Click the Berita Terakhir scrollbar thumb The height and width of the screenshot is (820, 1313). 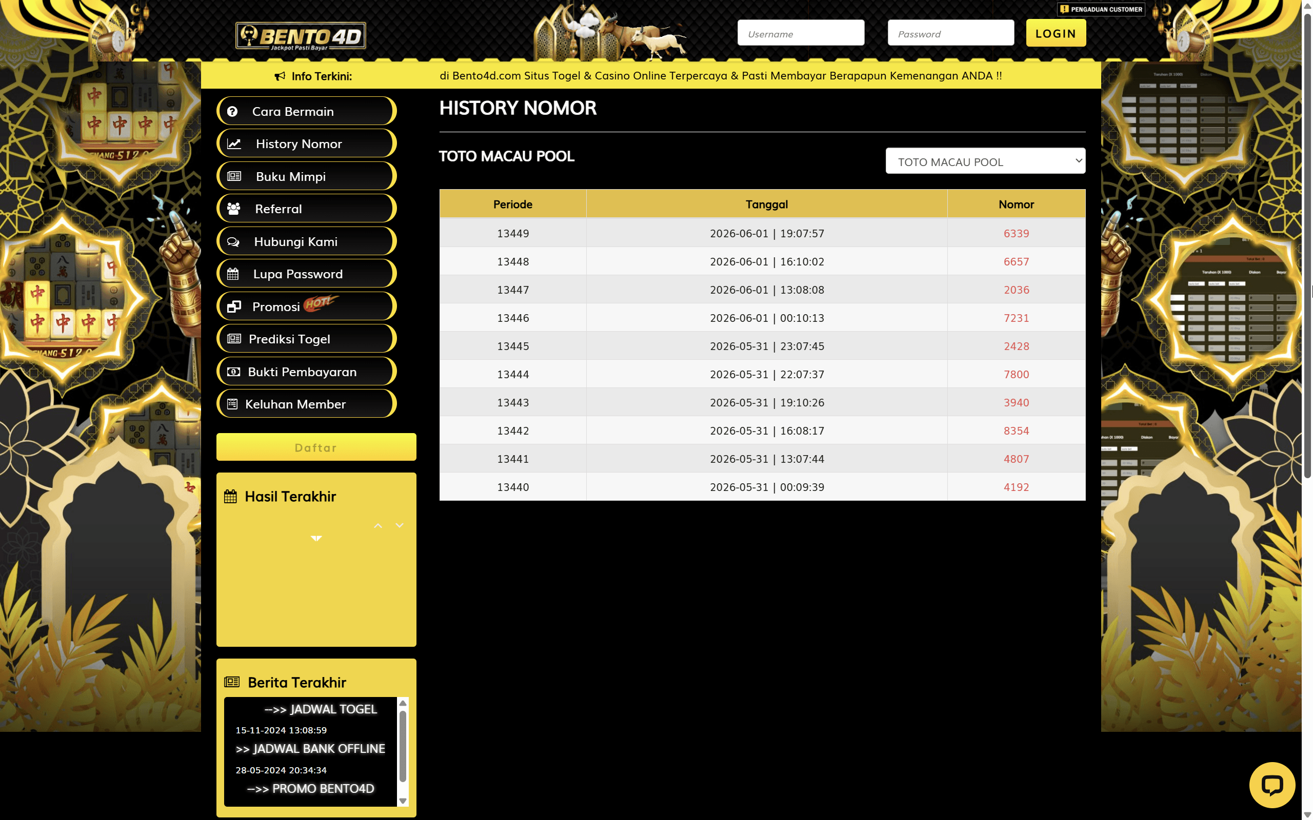tap(403, 746)
